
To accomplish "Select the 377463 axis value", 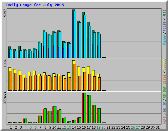I will click(x=5, y=98).
